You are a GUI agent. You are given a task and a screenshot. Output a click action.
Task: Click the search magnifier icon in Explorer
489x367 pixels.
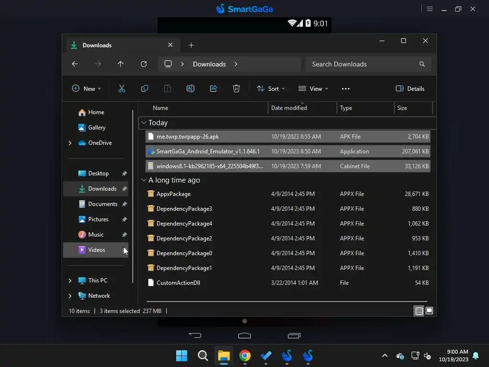point(422,64)
